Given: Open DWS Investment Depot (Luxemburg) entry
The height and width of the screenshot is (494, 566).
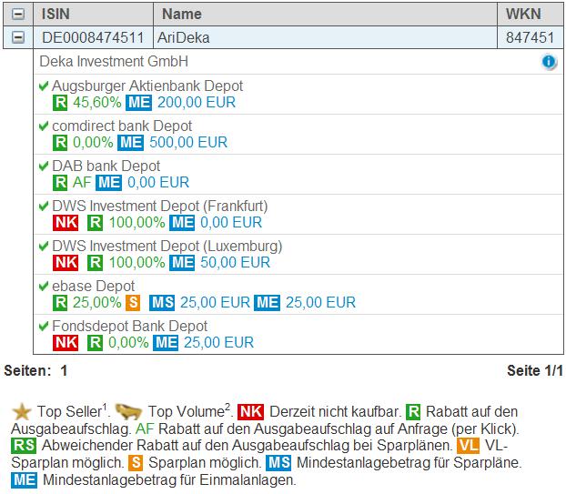Looking at the screenshot, I should 167,247.
